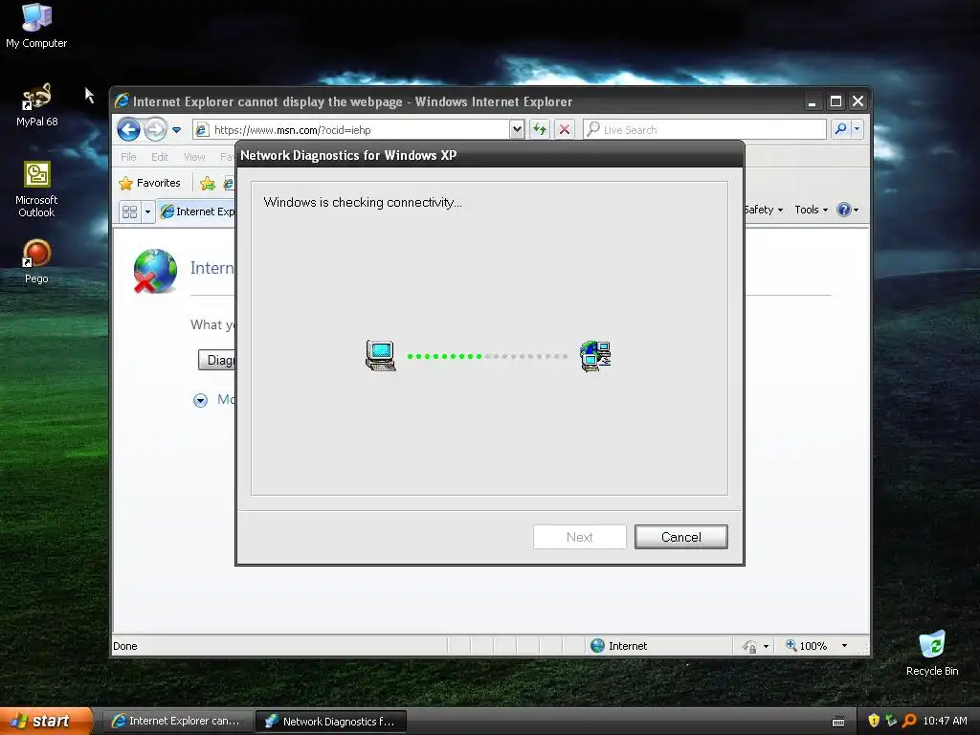Click the 'Done' status bar text
This screenshot has height=735, width=980.
125,646
